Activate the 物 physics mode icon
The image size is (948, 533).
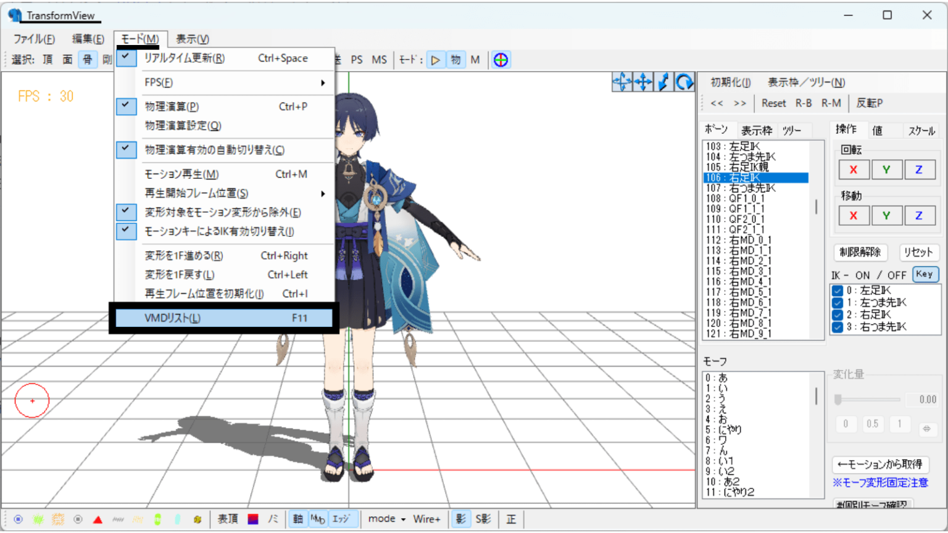(x=456, y=59)
